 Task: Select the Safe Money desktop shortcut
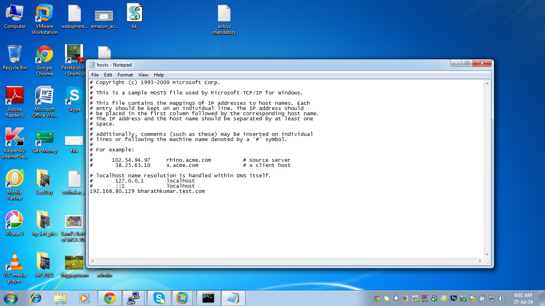pyautogui.click(x=45, y=141)
